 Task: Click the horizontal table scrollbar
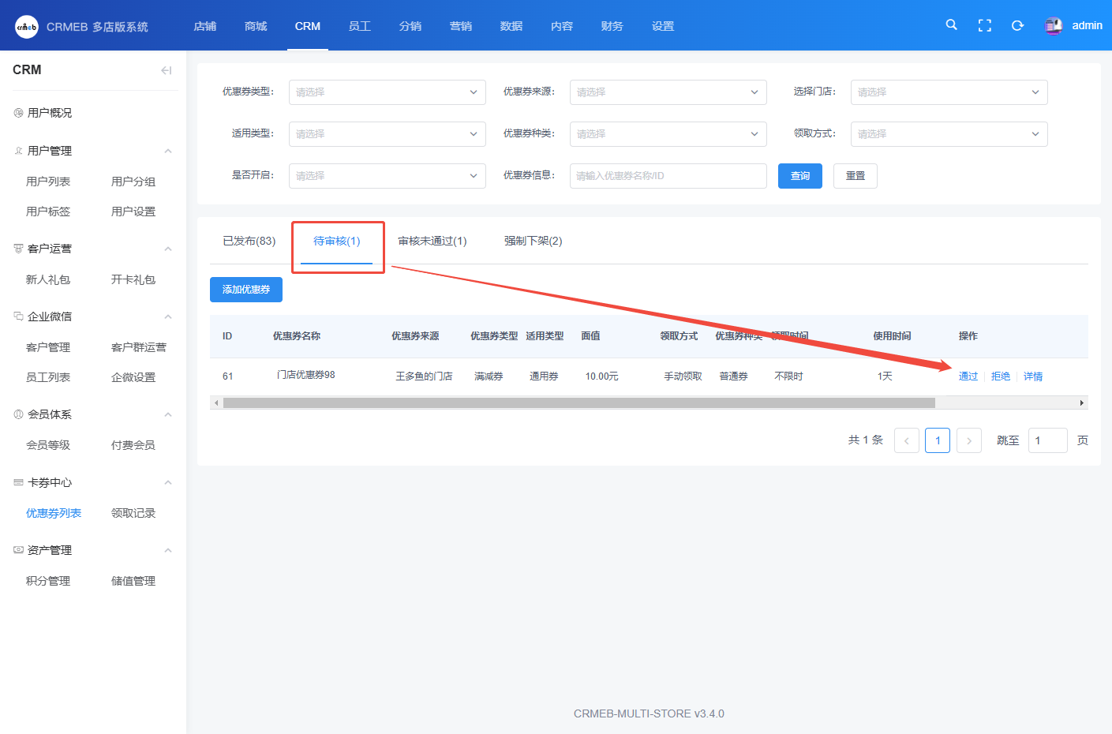click(578, 403)
